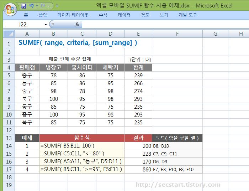This screenshot has height=191, width=249.
Task: Click formula =SUMIF( C5:C11, "<=80" )
Action: [82, 154]
